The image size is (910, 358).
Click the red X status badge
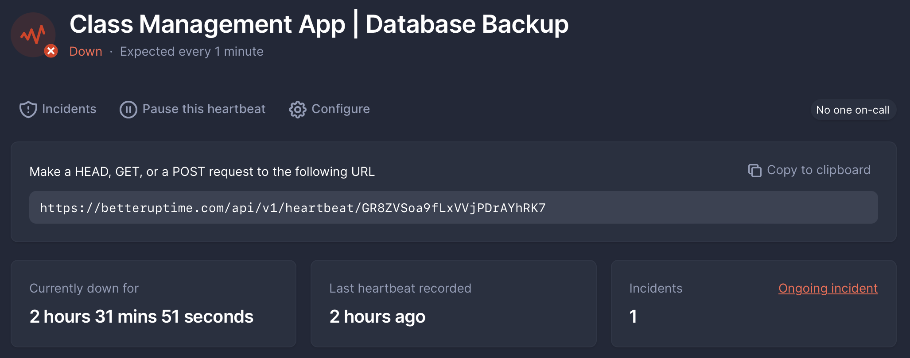[51, 51]
